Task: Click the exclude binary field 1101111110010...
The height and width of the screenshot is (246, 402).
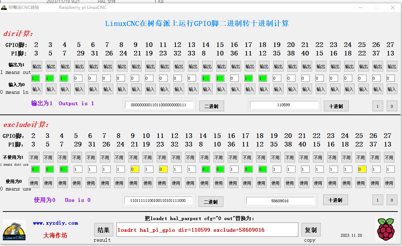Action: click(x=158, y=200)
